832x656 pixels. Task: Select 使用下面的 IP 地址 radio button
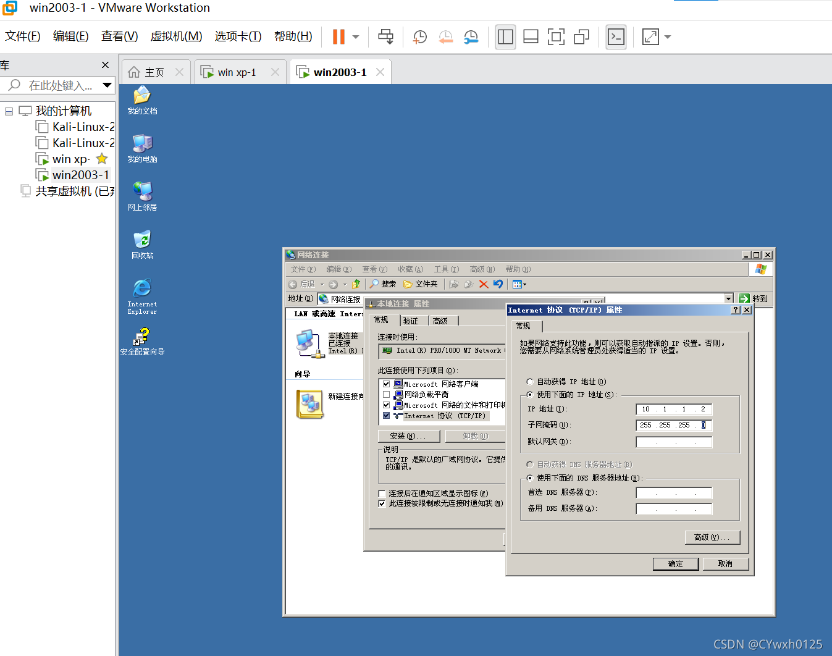point(530,395)
